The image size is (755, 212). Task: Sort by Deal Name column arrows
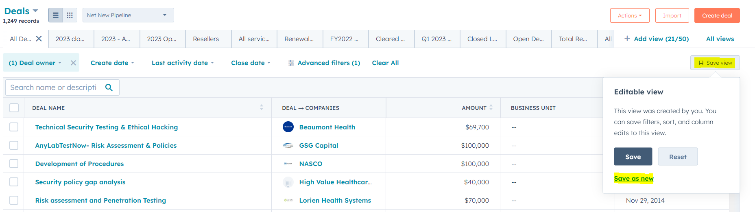261,108
